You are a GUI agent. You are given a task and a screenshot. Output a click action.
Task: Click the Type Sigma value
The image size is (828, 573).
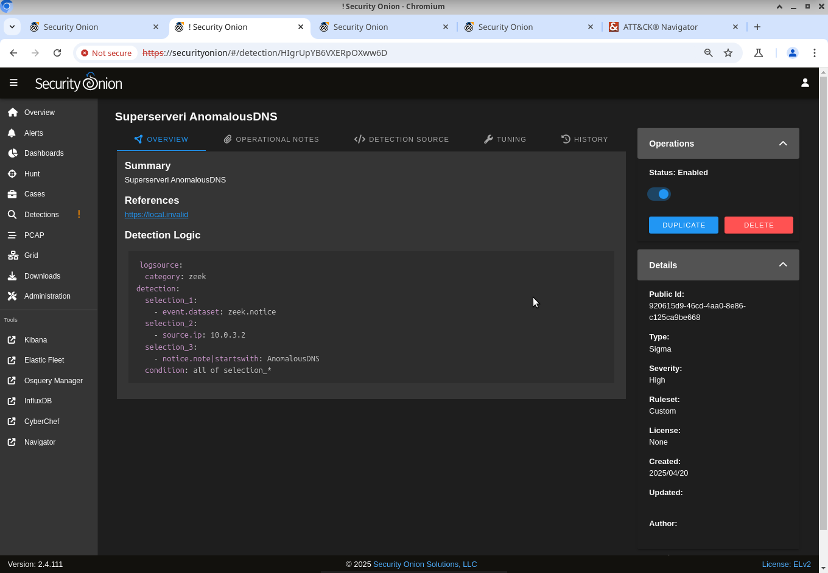coord(660,349)
